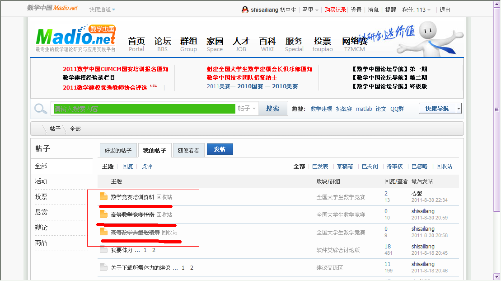
Task: Open the 家园 Space menu
Action: coord(215,44)
